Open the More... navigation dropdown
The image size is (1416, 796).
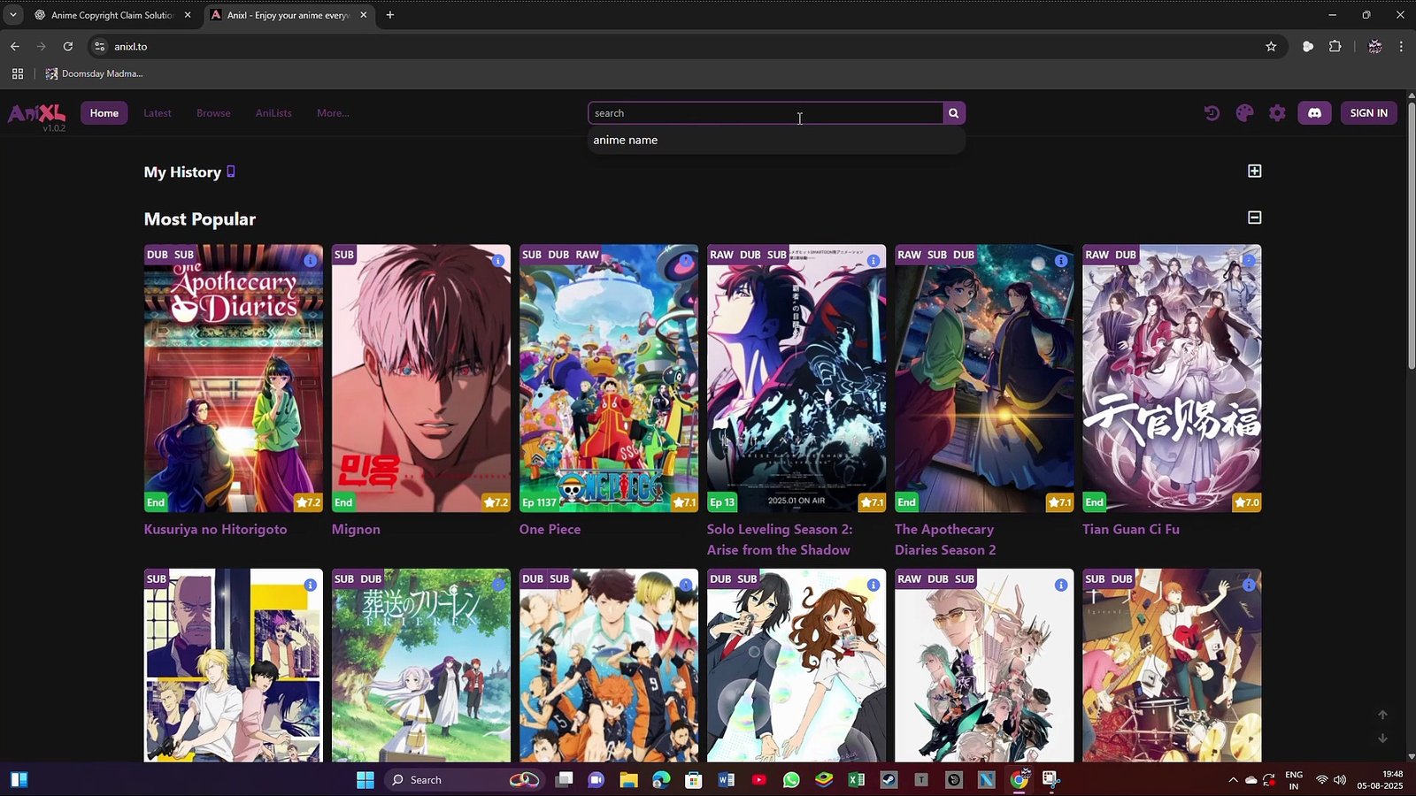pyautogui.click(x=333, y=113)
